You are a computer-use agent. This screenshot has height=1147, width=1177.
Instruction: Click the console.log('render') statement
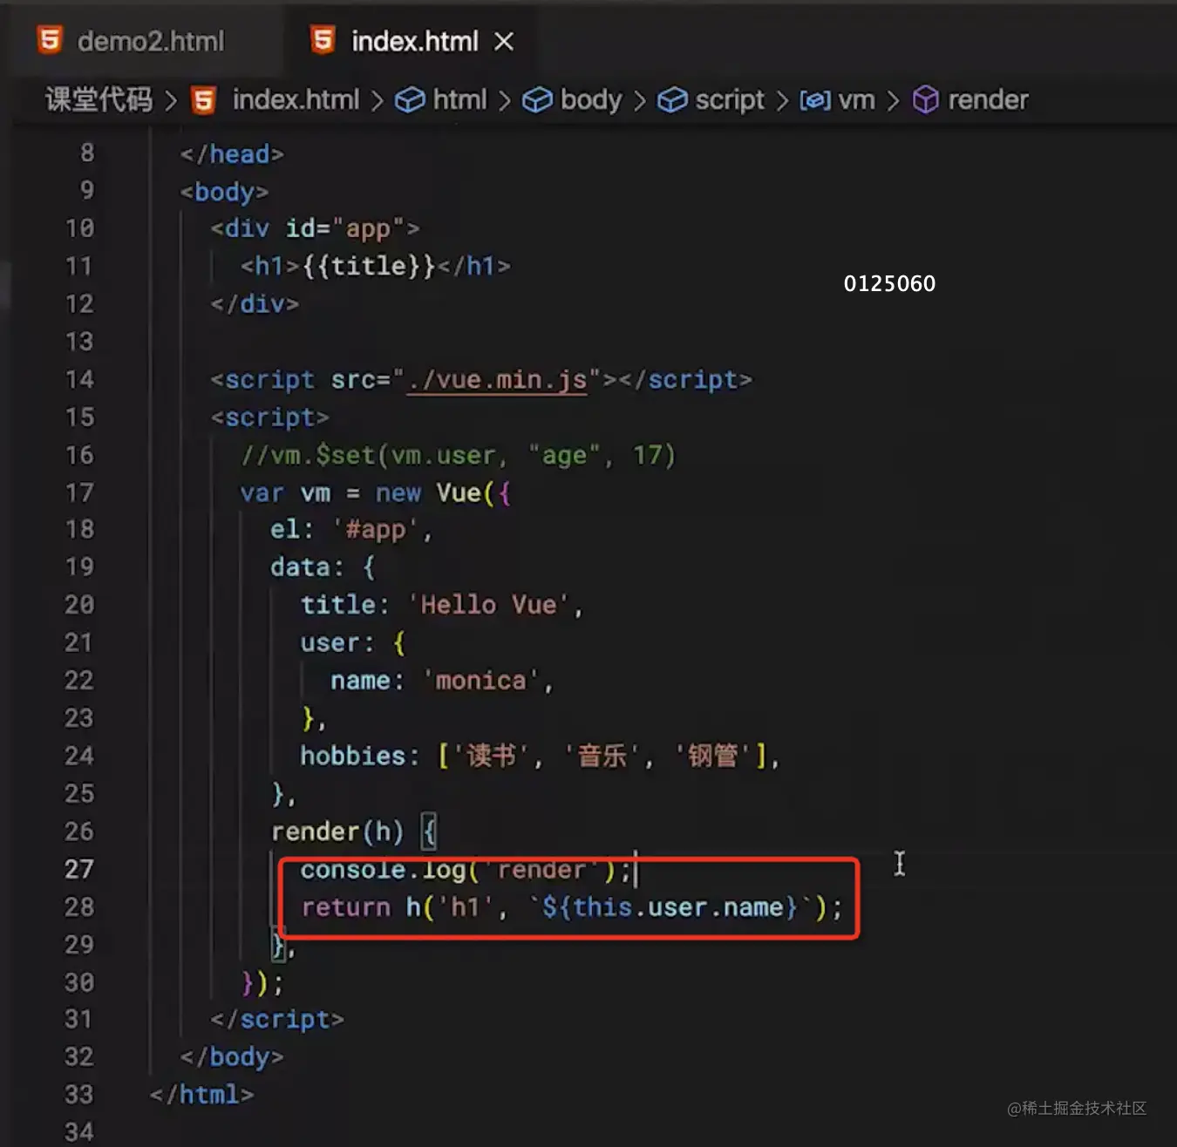[466, 870]
